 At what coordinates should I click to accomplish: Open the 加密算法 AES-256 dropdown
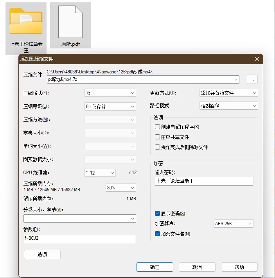(233, 224)
